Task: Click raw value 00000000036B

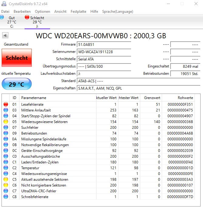Action: [180, 122]
